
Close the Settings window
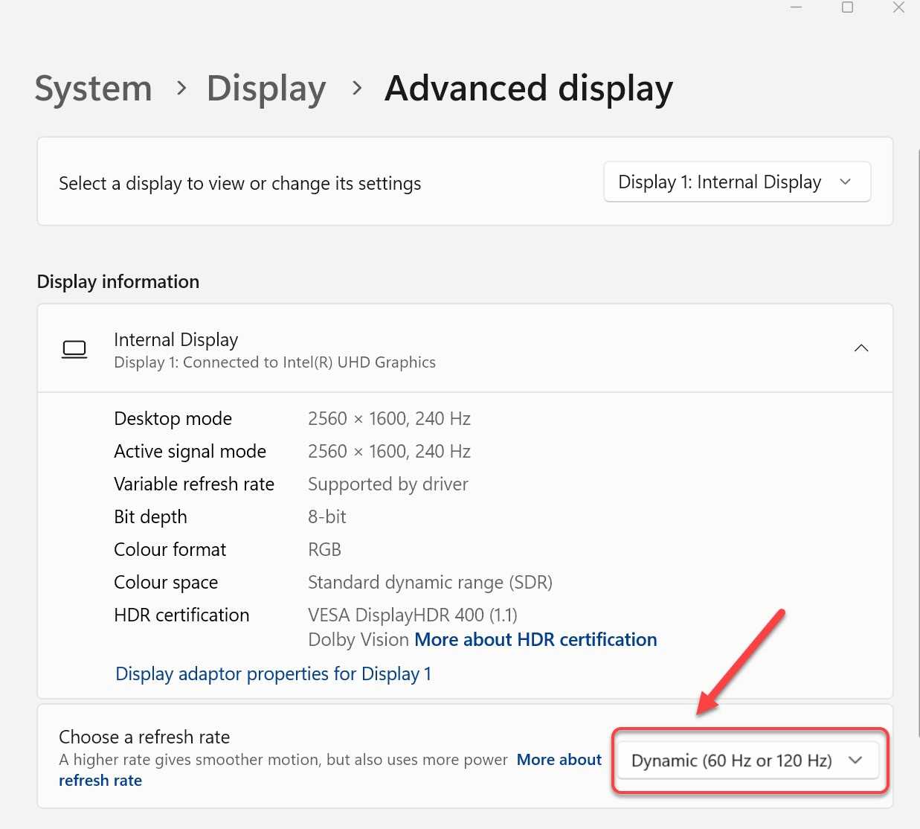(x=898, y=7)
